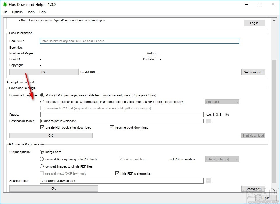Viewport: 280px width, 204px height.
Task: Click the Get book info button
Action: [x=253, y=72]
